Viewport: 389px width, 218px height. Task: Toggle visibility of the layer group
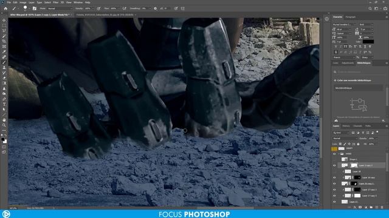tap(334, 154)
